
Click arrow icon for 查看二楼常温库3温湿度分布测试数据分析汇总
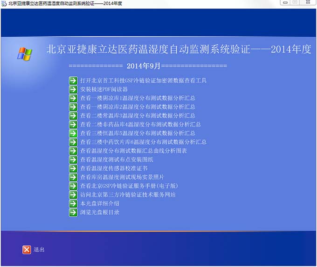(x=73, y=116)
